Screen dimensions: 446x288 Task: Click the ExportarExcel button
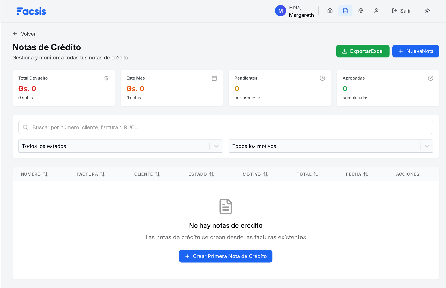tap(363, 51)
